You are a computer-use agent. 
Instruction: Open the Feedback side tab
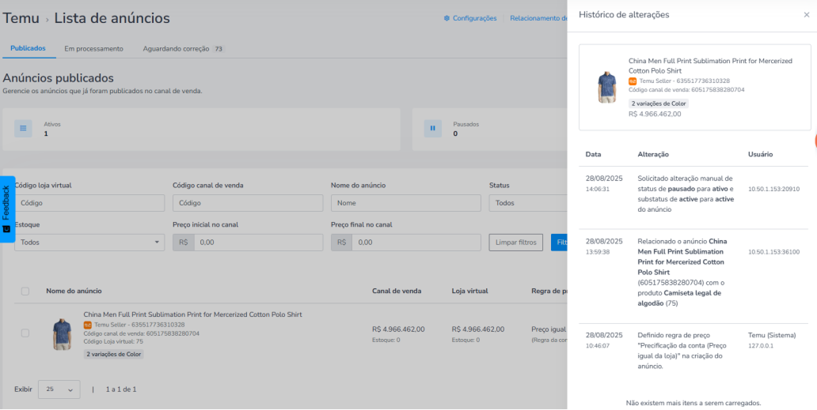pyautogui.click(x=7, y=209)
